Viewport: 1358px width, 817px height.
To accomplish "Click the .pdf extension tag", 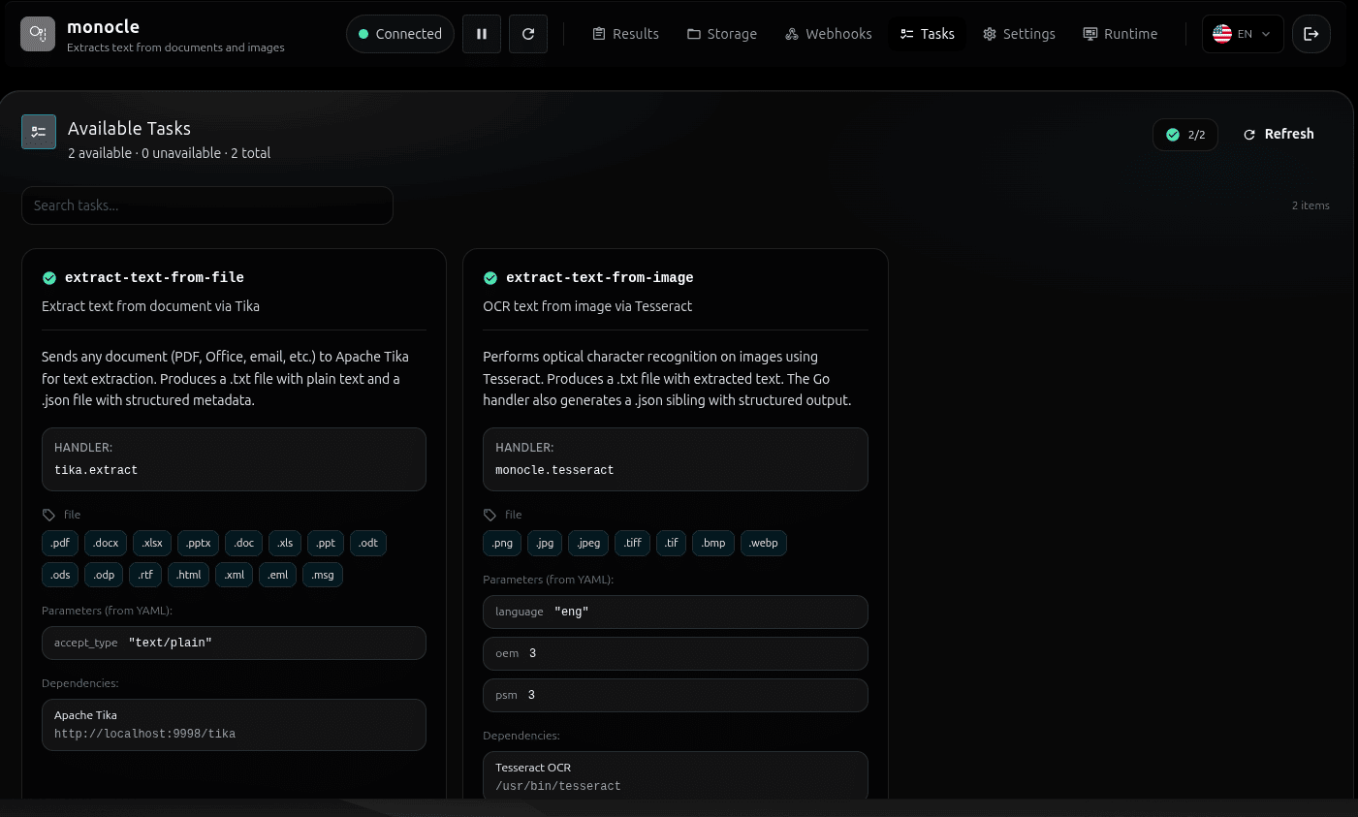I will coord(60,544).
